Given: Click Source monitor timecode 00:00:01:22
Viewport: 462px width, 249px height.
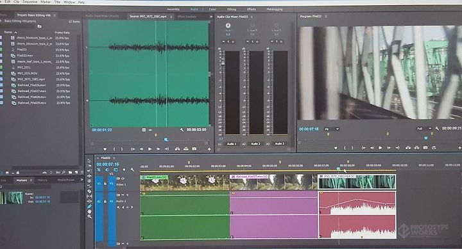Looking at the screenshot, I should click(x=102, y=130).
